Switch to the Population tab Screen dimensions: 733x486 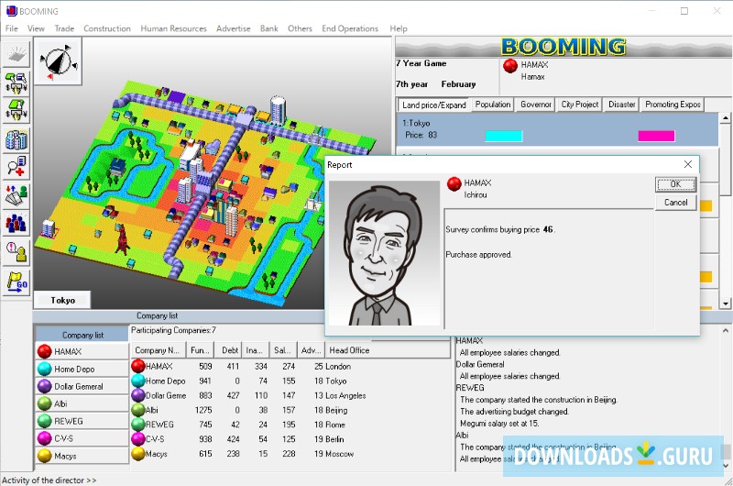pos(493,105)
